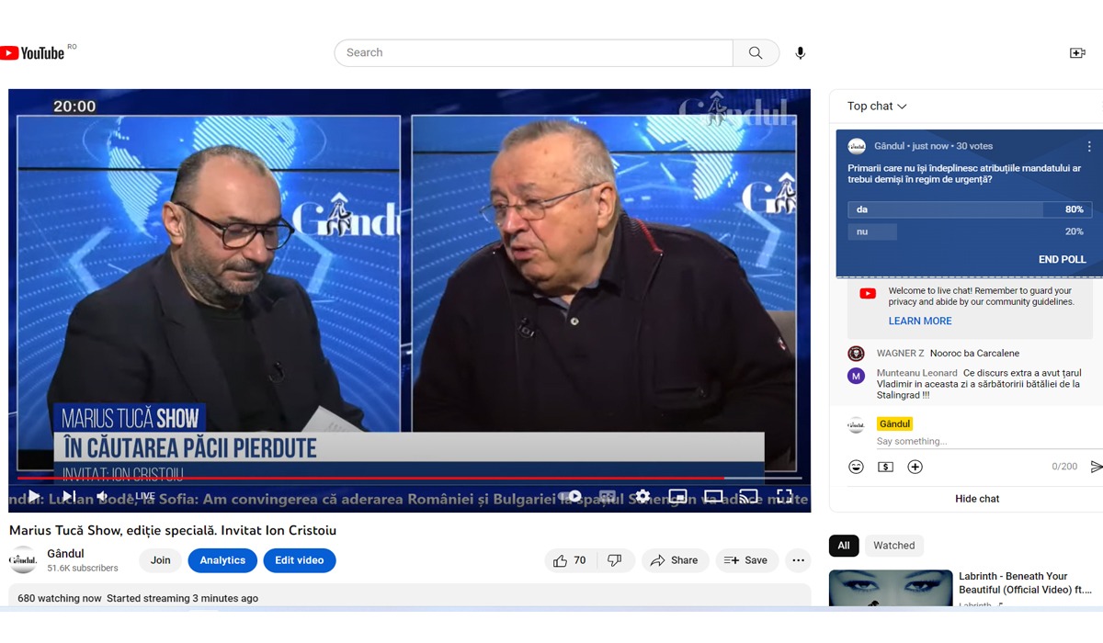Click Munteanu Leonard's avatar in chat

856,376
